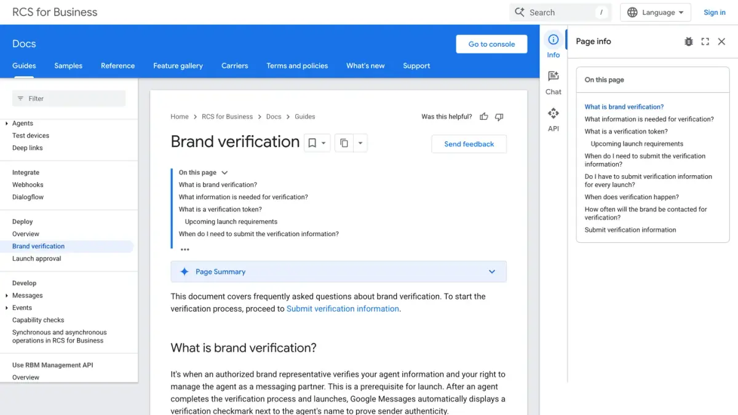
Task: Click the Info panel icon
Action: point(553,40)
